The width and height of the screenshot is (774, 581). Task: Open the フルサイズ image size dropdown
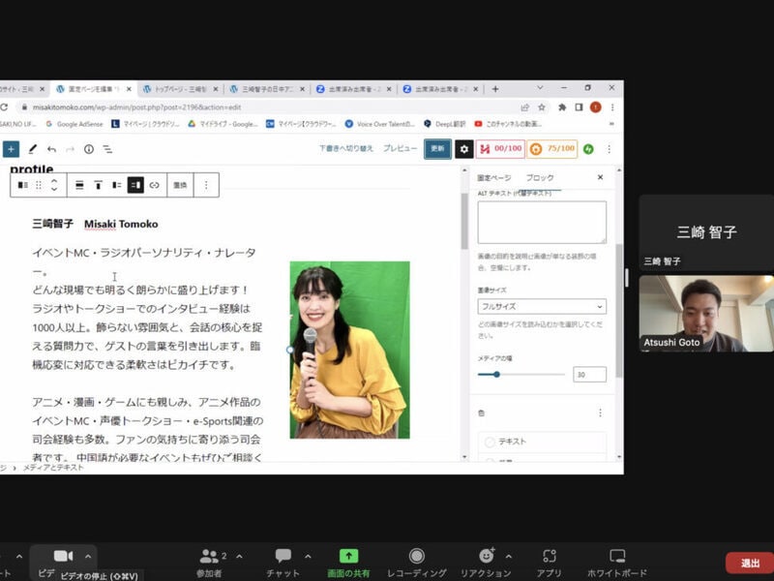542,306
